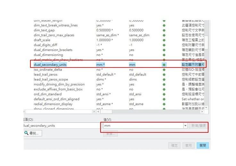Click the std_ansi default value cell
Image resolution: width=236 pixels, height=166 pixels.
pos(135,94)
